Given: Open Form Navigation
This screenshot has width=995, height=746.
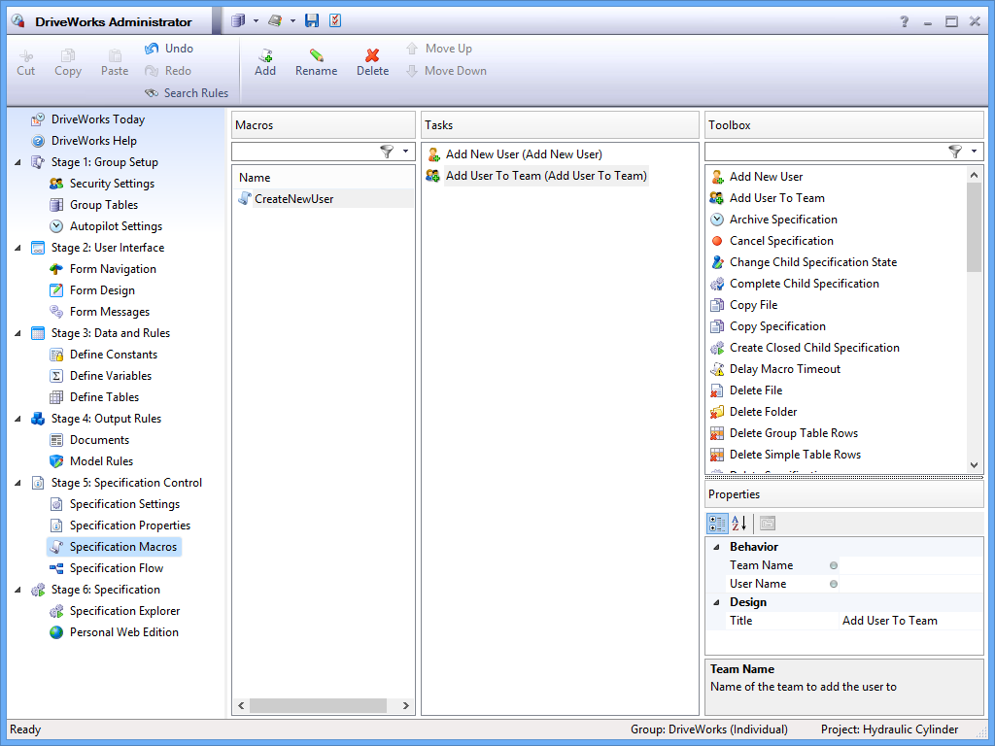Looking at the screenshot, I should coord(113,269).
